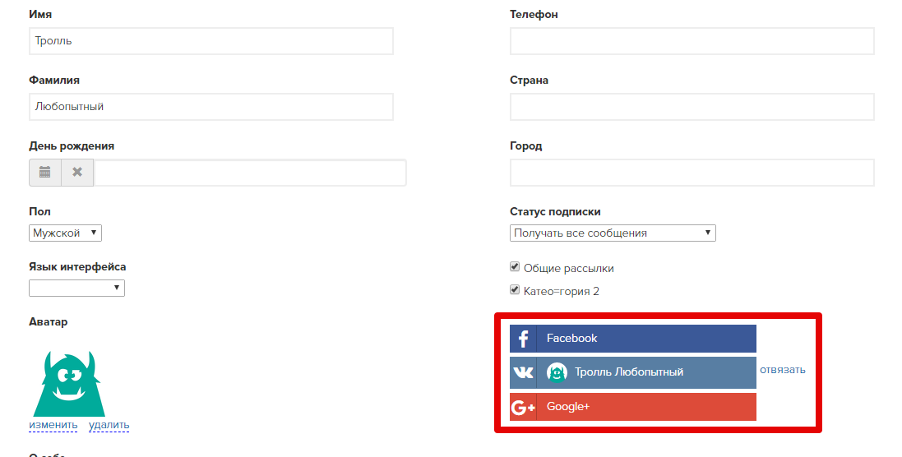Viewport: 902px width, 457px height.
Task: Click the отвязать link
Action: point(782,370)
